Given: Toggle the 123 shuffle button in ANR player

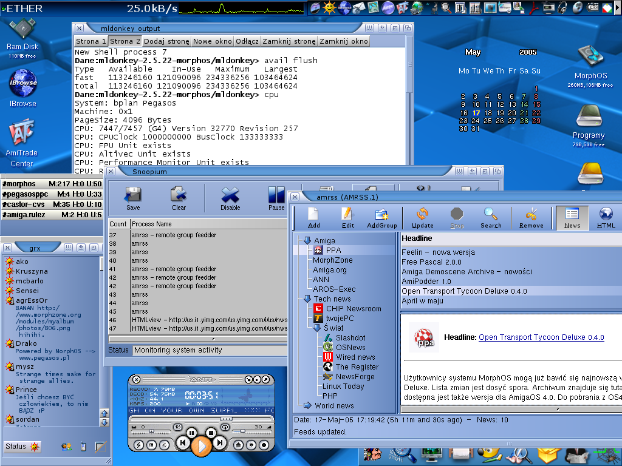Looking at the screenshot, I should pyautogui.click(x=178, y=427).
